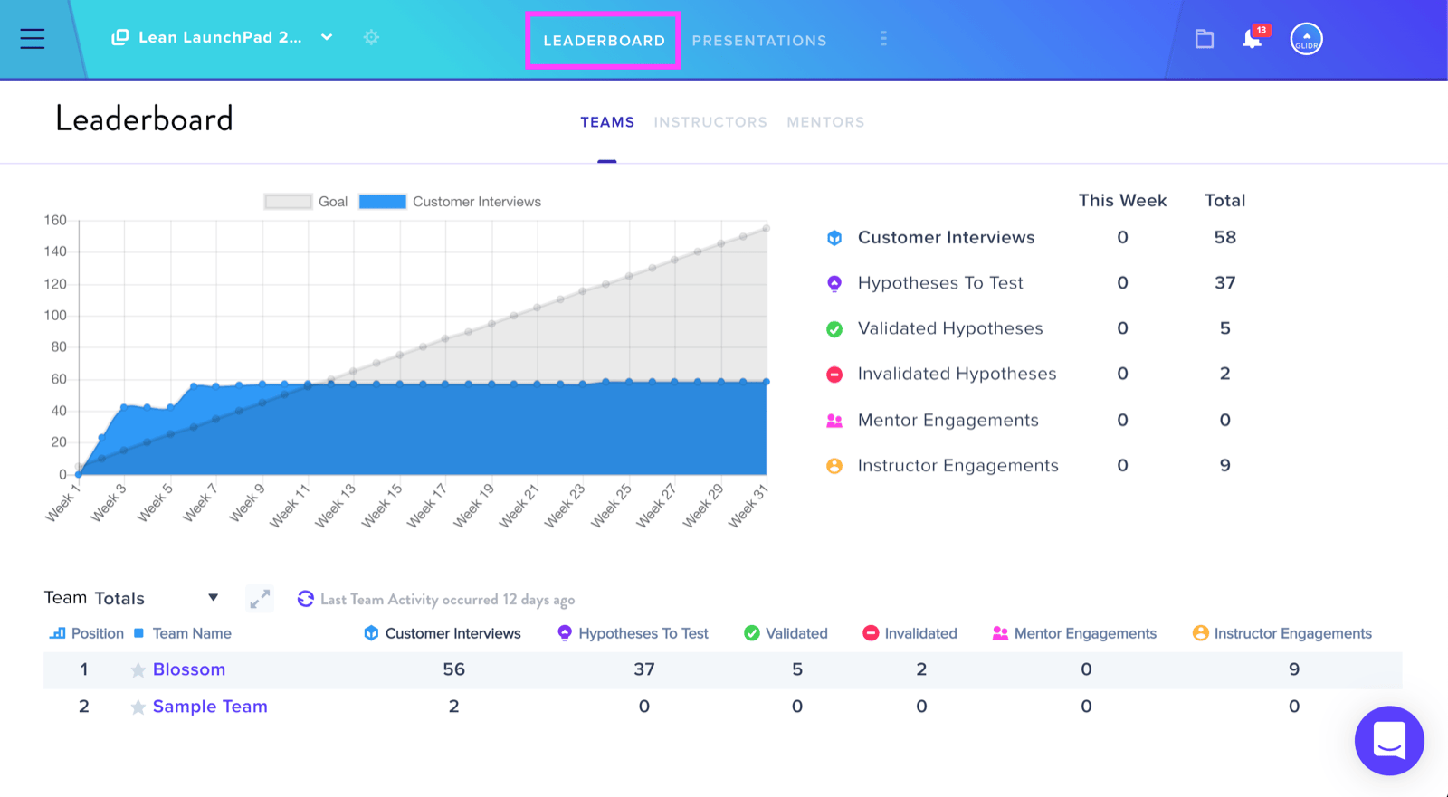Open the chat support widget

(1389, 740)
